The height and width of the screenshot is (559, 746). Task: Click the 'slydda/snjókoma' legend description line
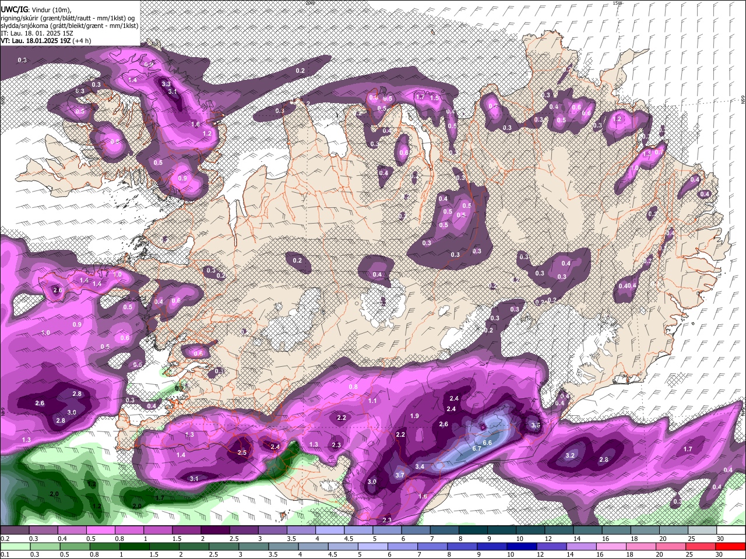(x=69, y=26)
